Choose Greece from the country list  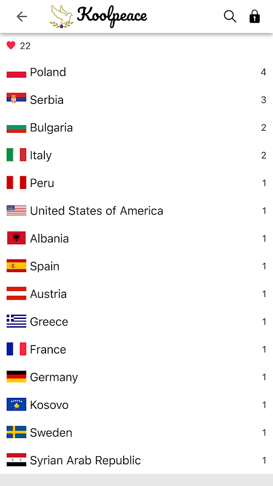tap(136, 322)
